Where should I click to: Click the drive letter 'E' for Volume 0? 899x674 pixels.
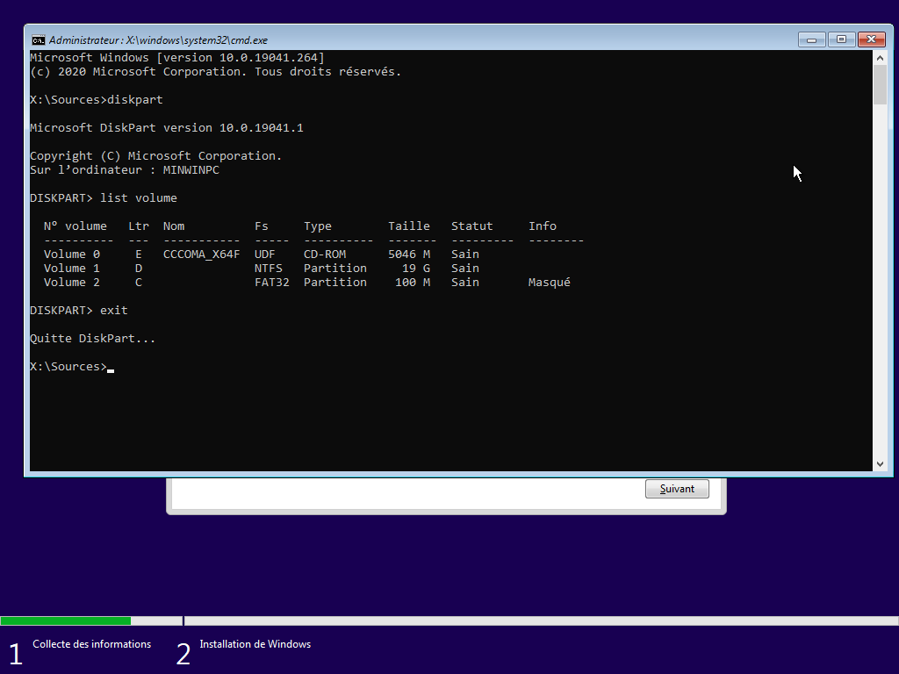tap(139, 254)
